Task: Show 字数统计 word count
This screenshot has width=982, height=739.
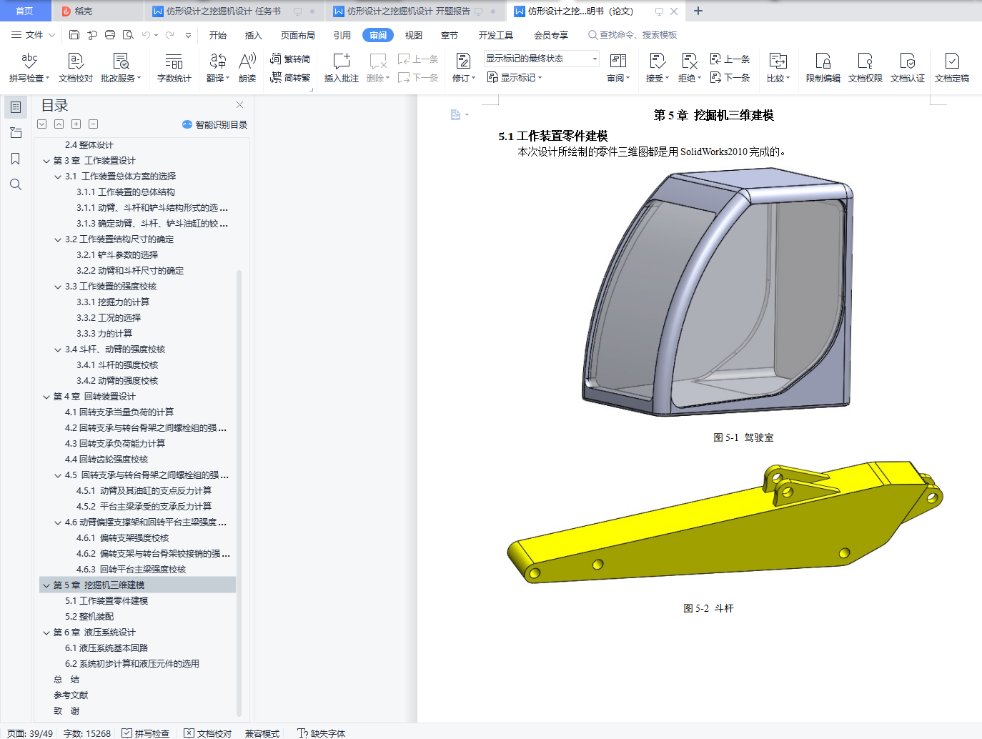Action: click(174, 68)
